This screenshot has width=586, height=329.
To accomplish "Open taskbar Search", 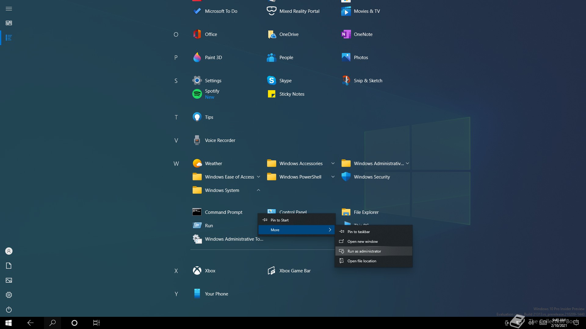I will coord(52,323).
